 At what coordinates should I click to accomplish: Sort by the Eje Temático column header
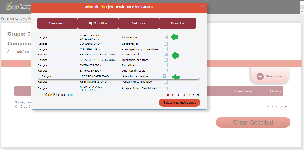(x=98, y=24)
